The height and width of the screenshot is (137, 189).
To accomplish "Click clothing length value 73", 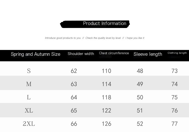I will point(174,71).
